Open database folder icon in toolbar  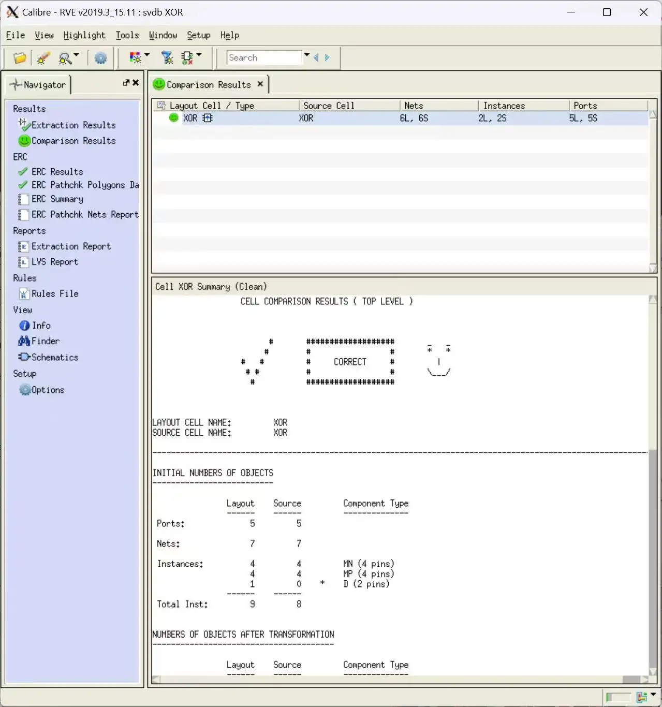pyautogui.click(x=20, y=58)
